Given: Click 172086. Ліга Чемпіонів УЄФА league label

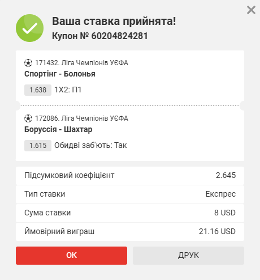Looking at the screenshot, I should click(81, 118).
